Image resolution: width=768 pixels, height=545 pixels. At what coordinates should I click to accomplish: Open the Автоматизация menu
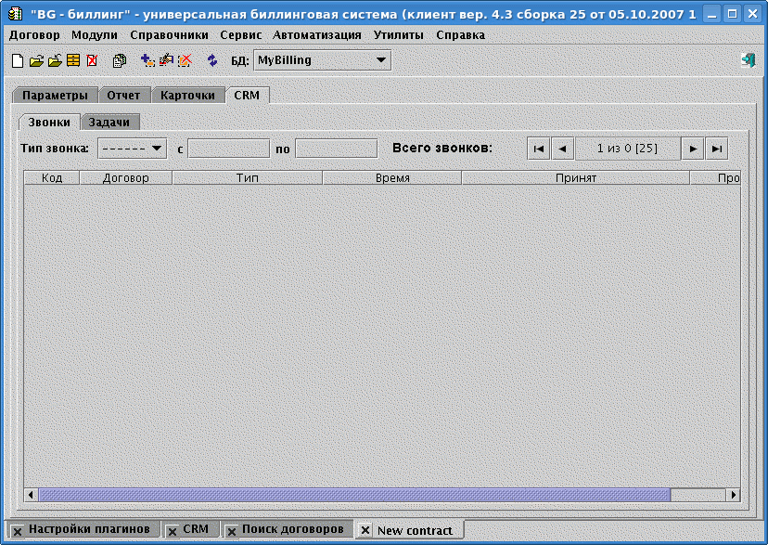pyautogui.click(x=317, y=34)
